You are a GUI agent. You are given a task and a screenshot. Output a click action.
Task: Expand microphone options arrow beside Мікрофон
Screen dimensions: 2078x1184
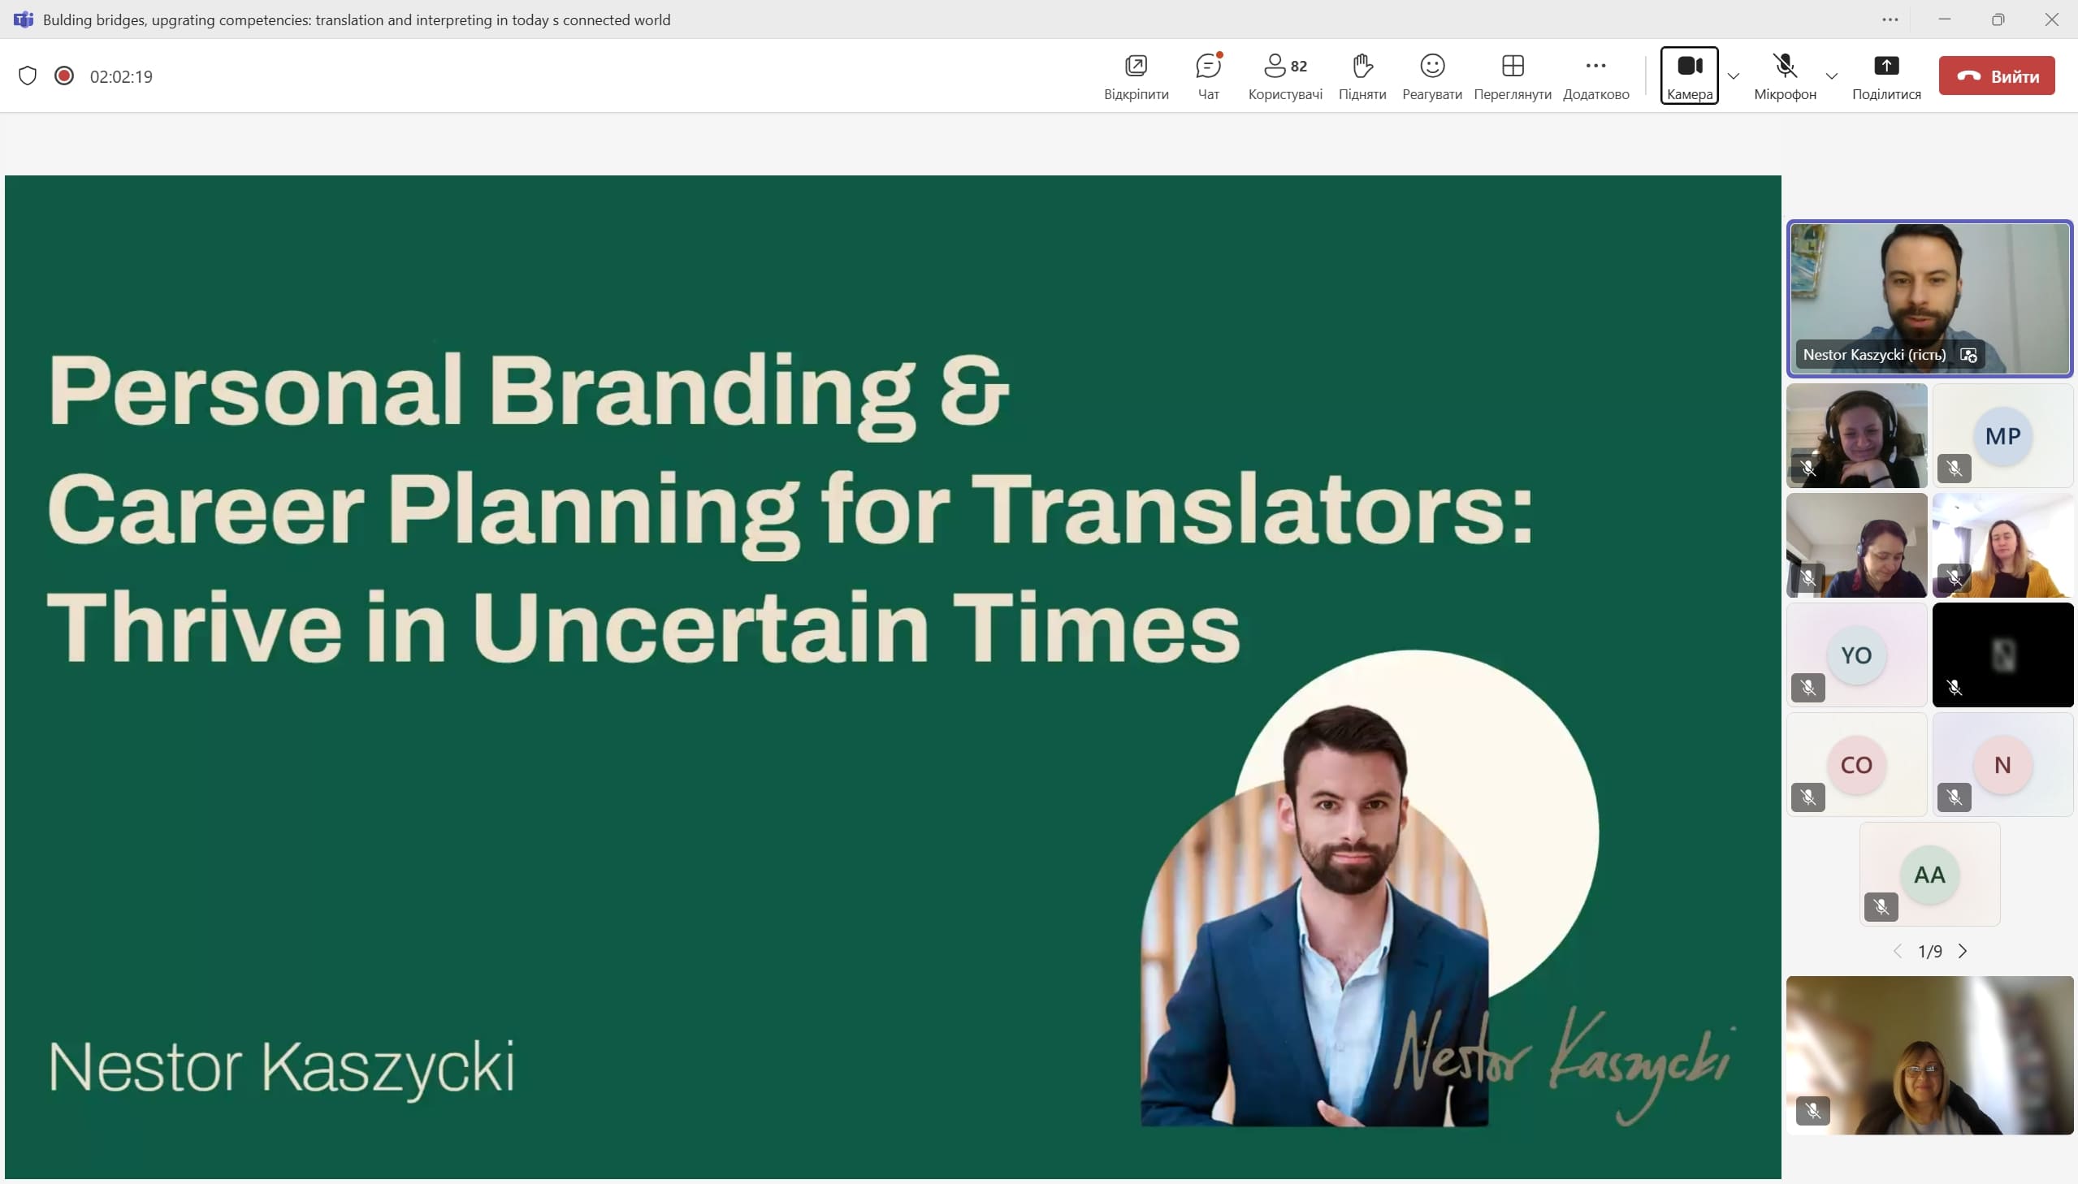click(x=1831, y=76)
